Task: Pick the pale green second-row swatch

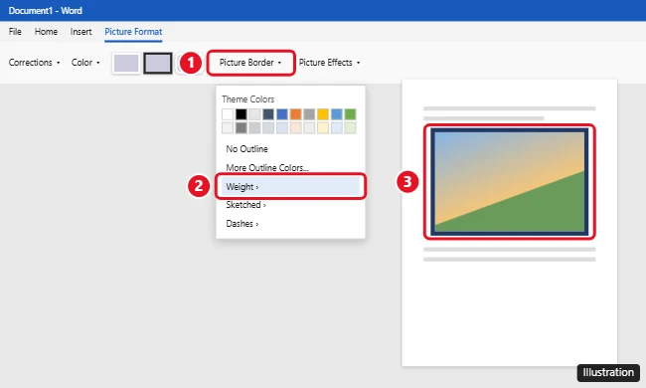Action: point(350,127)
